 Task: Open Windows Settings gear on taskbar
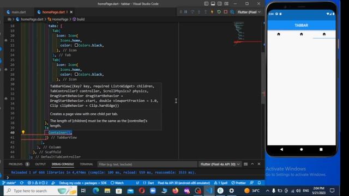click(x=232, y=191)
